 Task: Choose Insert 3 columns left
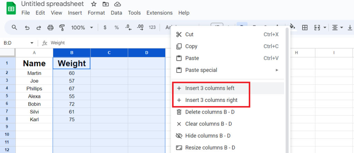tap(228, 88)
